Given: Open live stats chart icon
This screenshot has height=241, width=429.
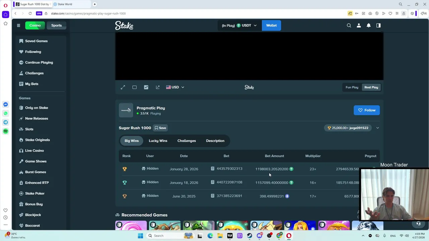Looking at the screenshot, I should tap(146, 87).
